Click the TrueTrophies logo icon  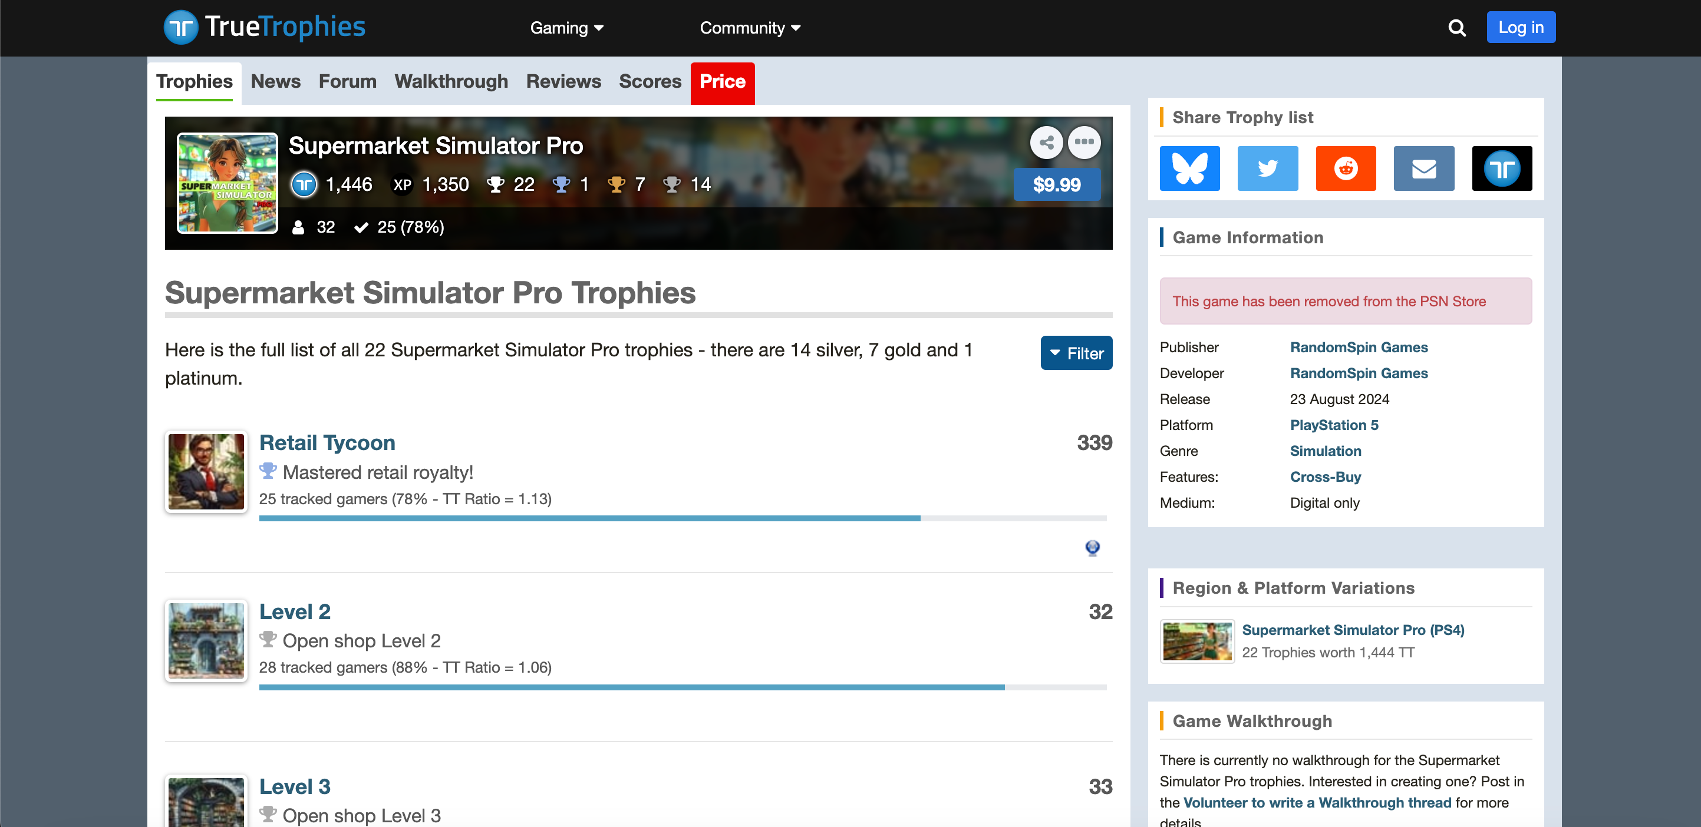181,28
